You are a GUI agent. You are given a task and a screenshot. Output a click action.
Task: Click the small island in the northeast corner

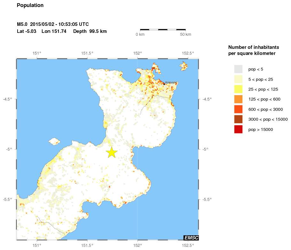coord(184,66)
